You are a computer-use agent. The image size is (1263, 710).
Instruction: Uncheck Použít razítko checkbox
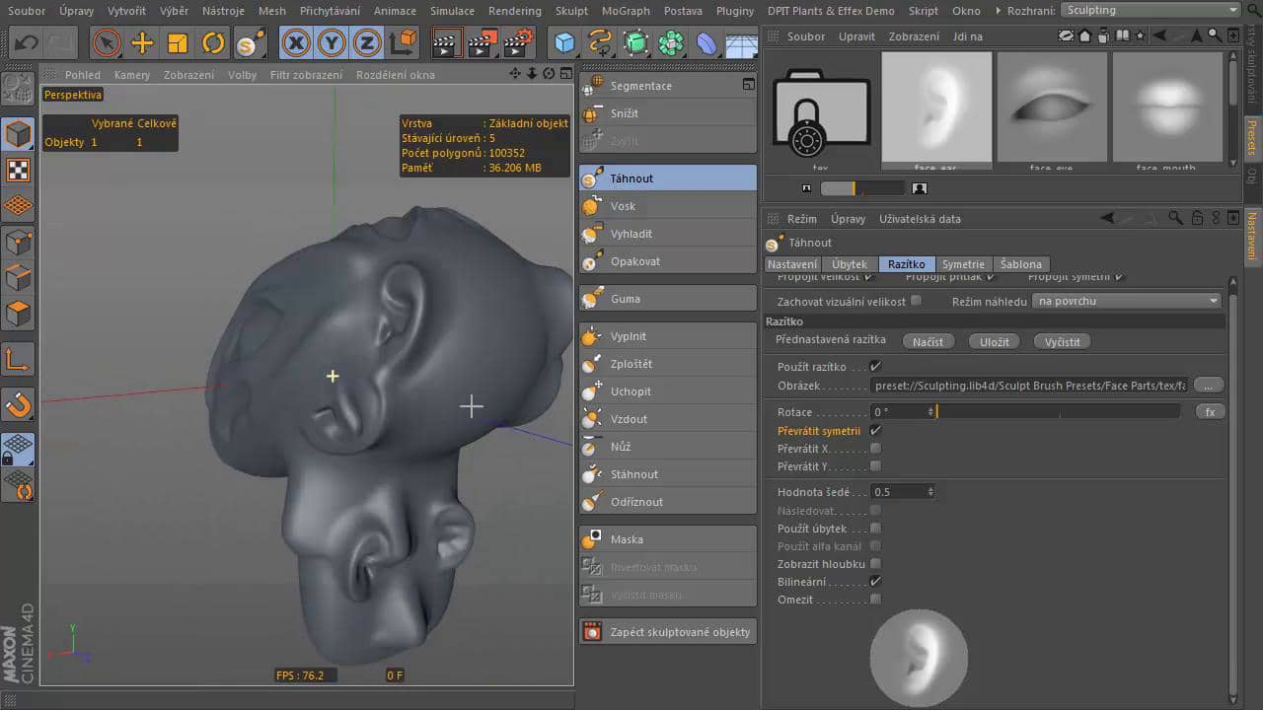click(875, 367)
